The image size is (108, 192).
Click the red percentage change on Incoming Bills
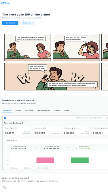point(56,132)
